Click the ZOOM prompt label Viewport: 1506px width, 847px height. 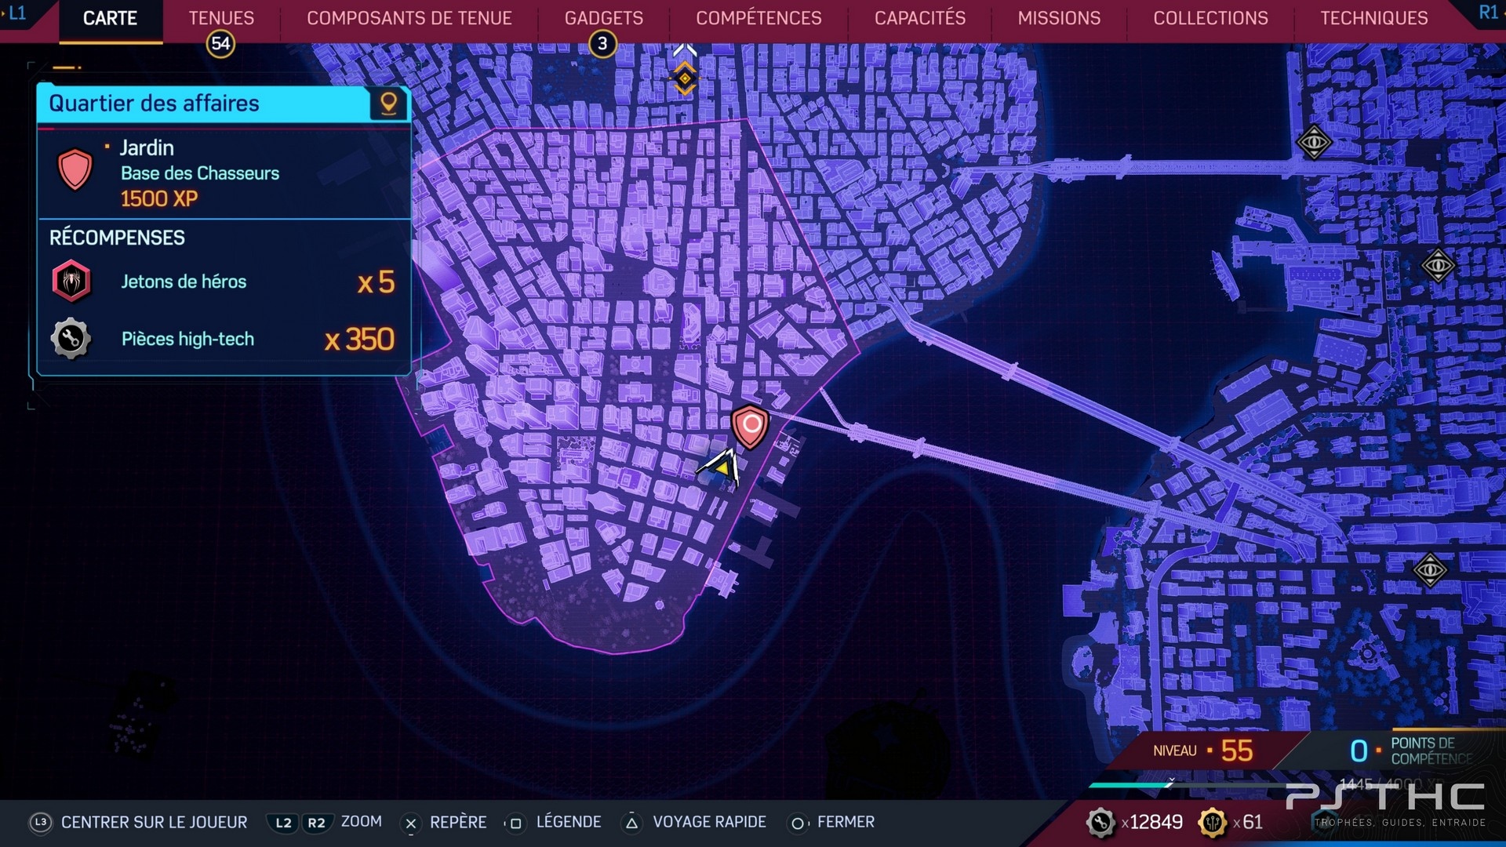361,821
